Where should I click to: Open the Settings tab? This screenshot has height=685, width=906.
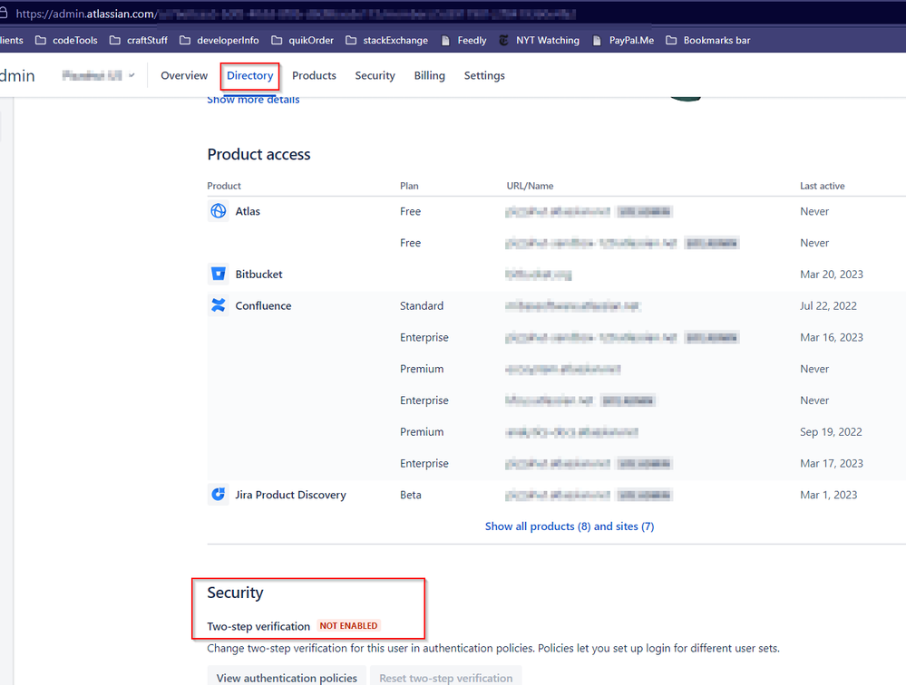(484, 75)
